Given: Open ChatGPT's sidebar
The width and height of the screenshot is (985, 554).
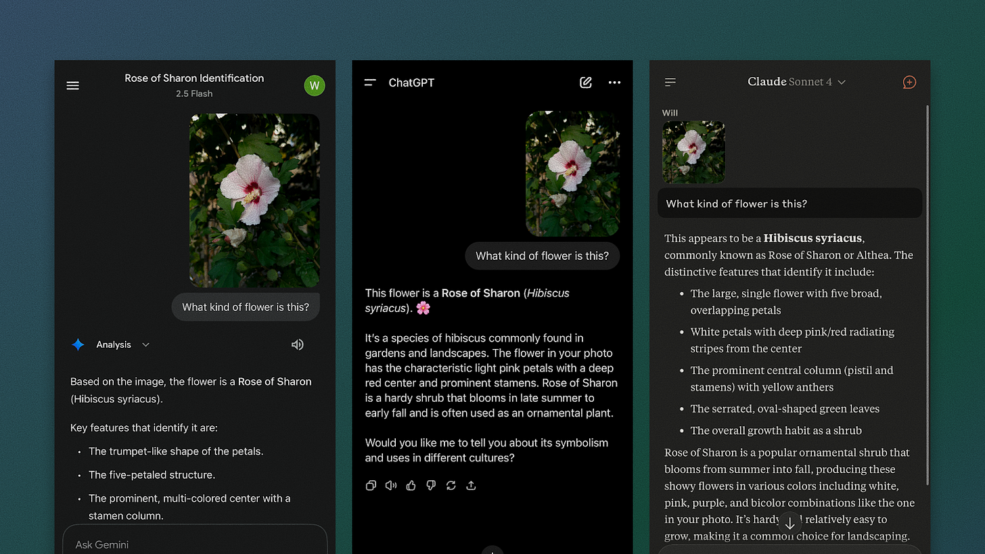Looking at the screenshot, I should [x=370, y=82].
